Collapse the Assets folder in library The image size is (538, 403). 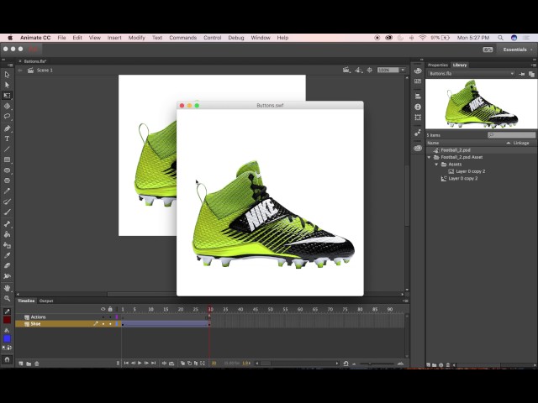[x=436, y=165]
